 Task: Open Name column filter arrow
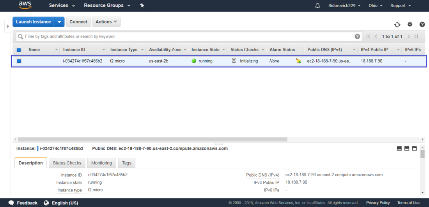[x=57, y=50]
